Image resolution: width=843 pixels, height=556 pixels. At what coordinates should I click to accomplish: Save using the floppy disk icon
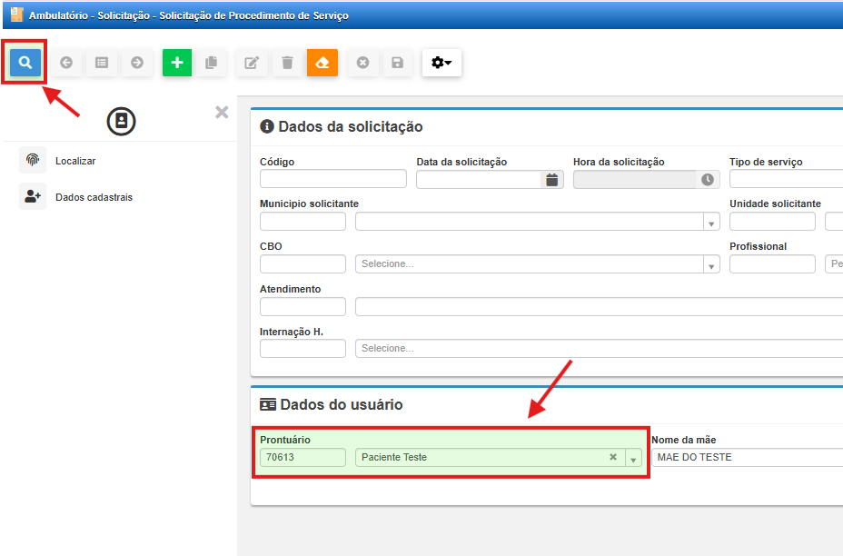point(397,63)
